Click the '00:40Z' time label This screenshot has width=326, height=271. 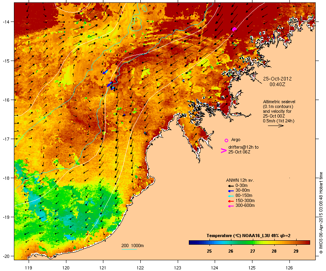[x=277, y=84]
